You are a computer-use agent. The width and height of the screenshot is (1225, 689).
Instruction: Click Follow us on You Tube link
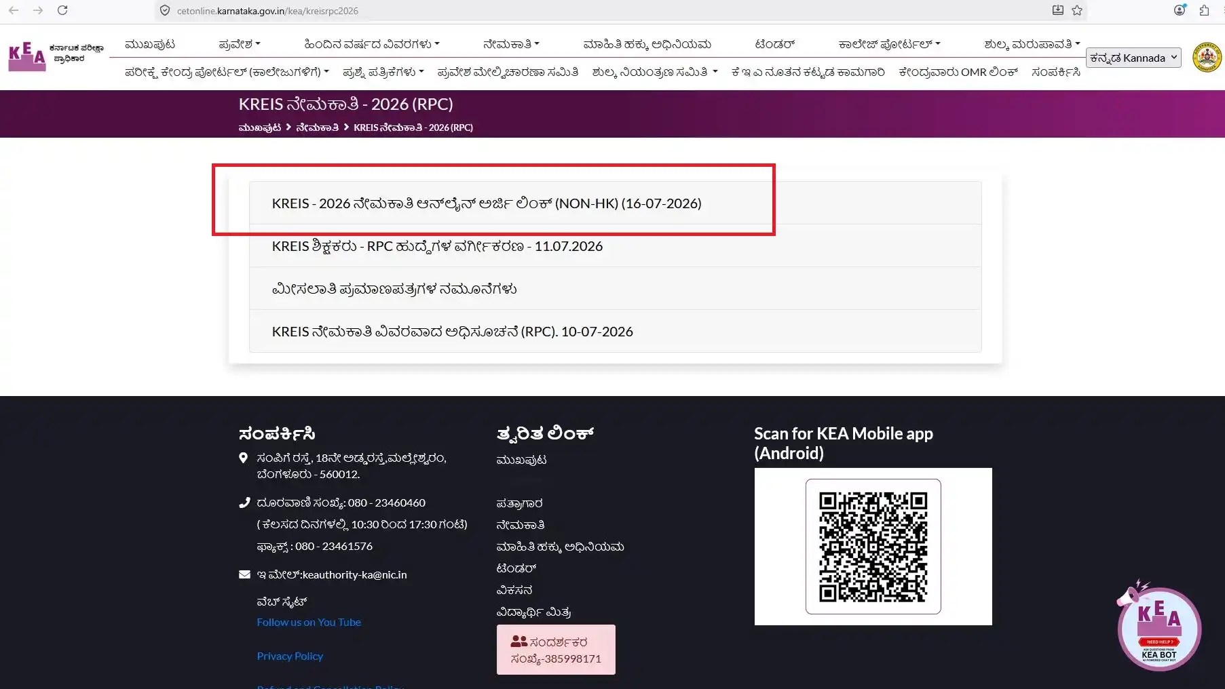click(309, 622)
